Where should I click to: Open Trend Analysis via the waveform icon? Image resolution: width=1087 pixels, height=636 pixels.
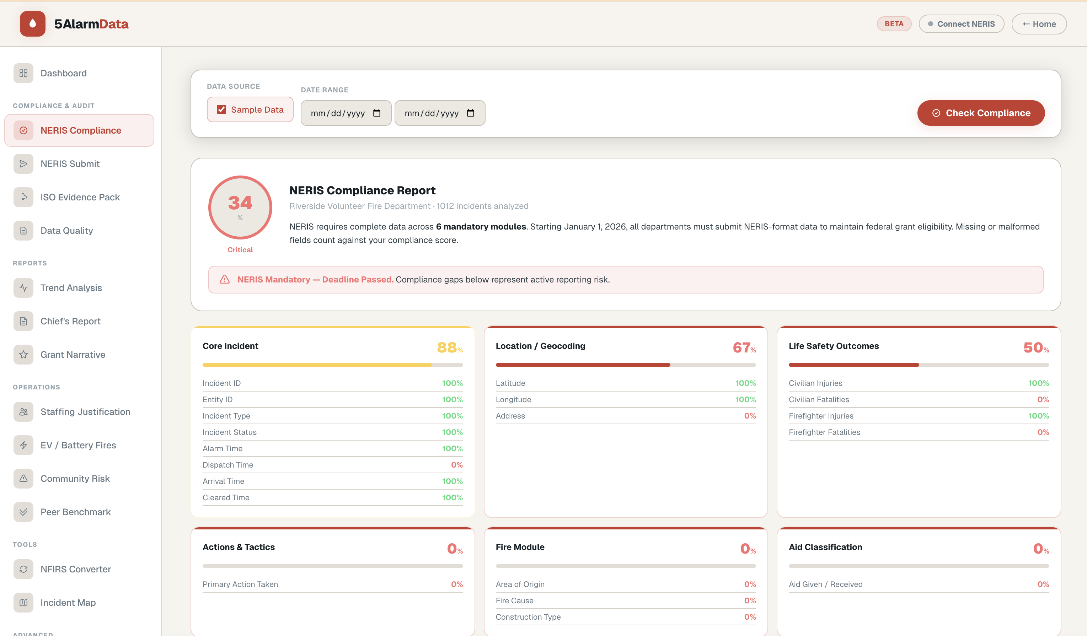point(23,287)
